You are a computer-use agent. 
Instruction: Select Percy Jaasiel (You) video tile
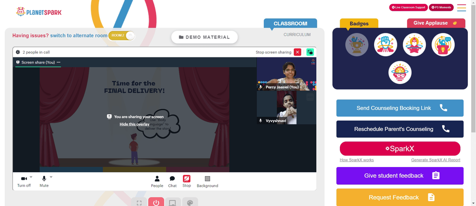coord(286,74)
